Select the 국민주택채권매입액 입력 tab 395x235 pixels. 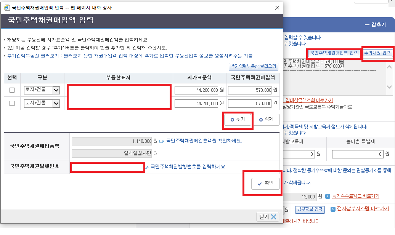tap(334, 54)
